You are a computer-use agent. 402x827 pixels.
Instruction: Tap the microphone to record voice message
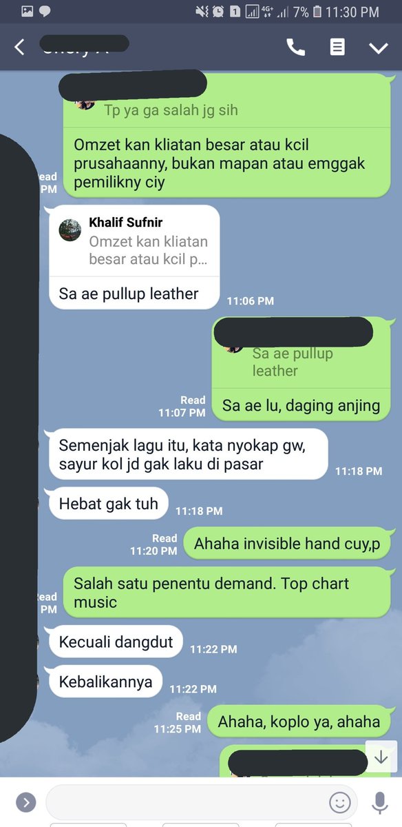click(379, 802)
